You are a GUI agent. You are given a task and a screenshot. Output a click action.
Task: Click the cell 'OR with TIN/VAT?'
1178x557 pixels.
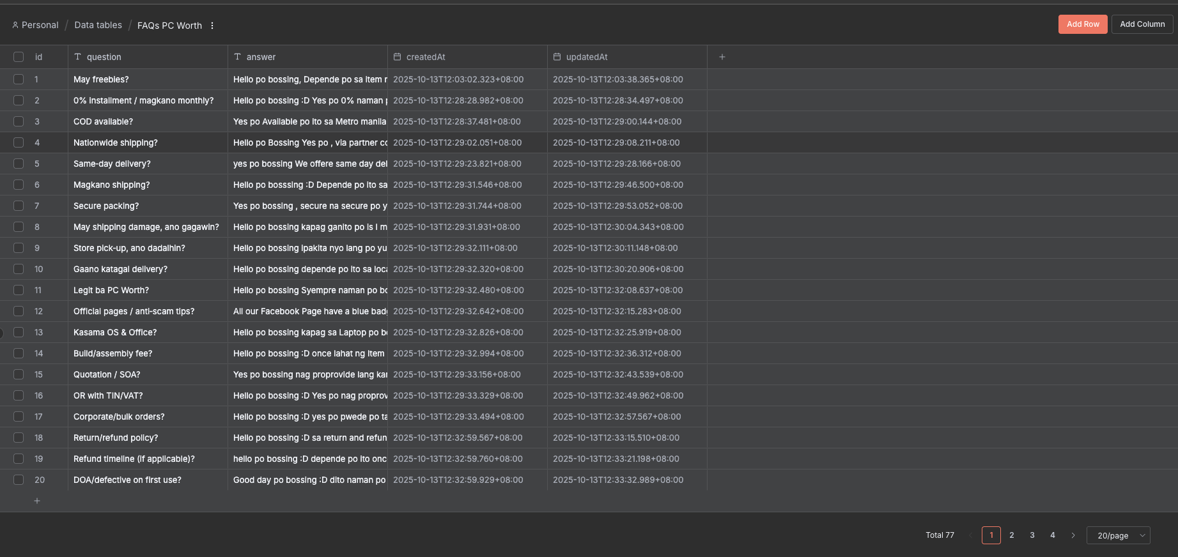tap(148, 395)
